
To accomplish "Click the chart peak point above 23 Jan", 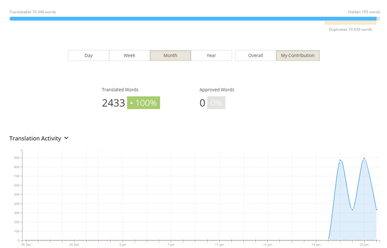I will tap(364, 158).
